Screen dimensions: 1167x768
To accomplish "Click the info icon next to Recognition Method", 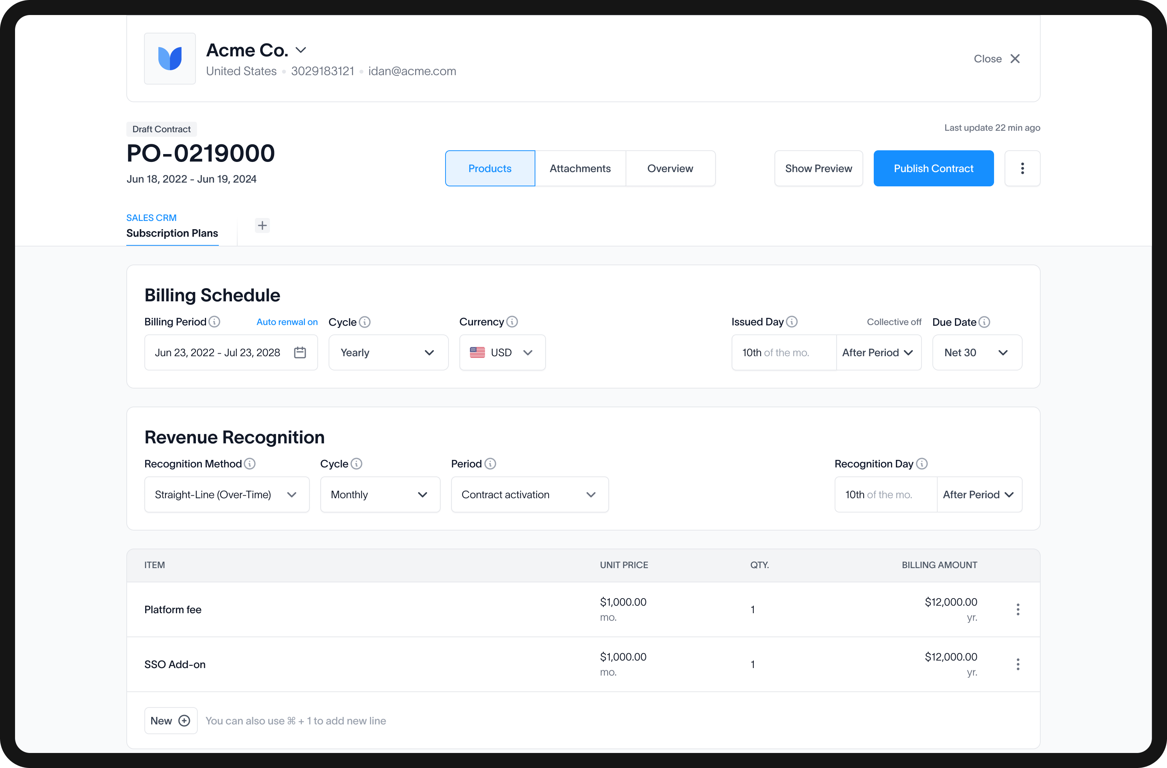I will (250, 464).
